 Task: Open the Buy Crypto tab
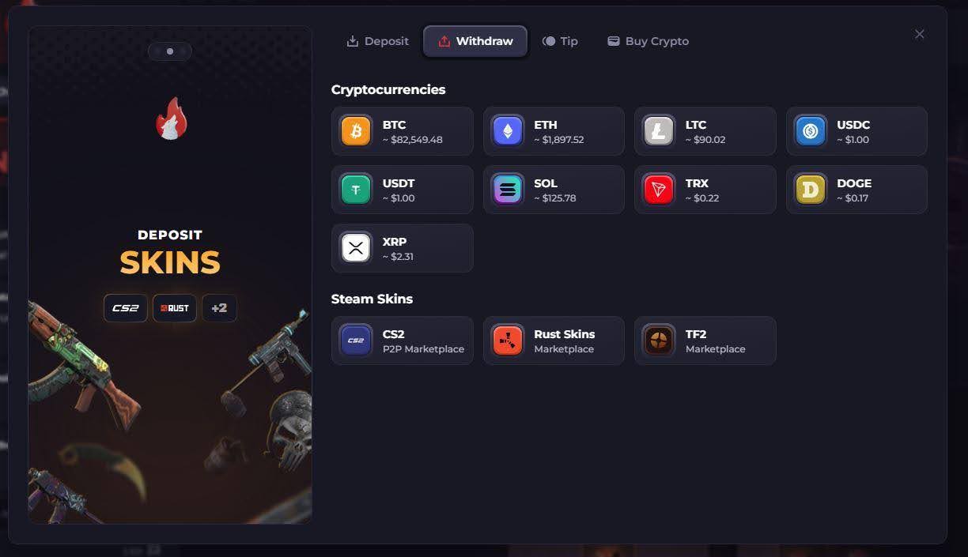(648, 41)
